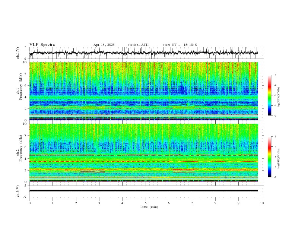Select the date "Apr. 18, 2025"
Screen dimensions: 295x228
tap(104, 45)
